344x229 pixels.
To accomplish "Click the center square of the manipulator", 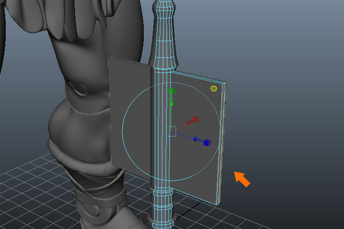I will pos(171,132).
